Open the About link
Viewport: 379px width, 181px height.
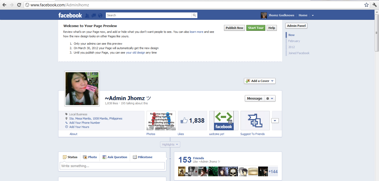click(73, 134)
